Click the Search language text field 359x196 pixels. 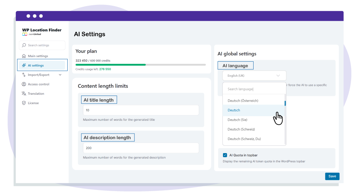pyautogui.click(x=254, y=89)
